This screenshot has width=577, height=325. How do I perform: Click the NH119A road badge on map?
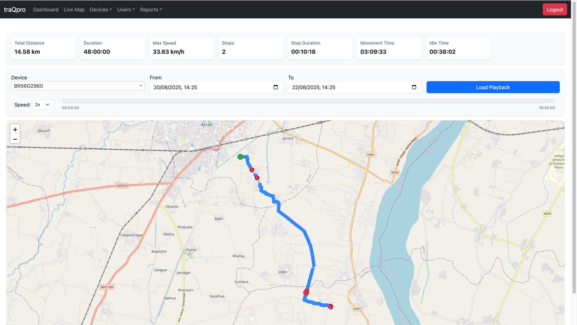point(107,287)
